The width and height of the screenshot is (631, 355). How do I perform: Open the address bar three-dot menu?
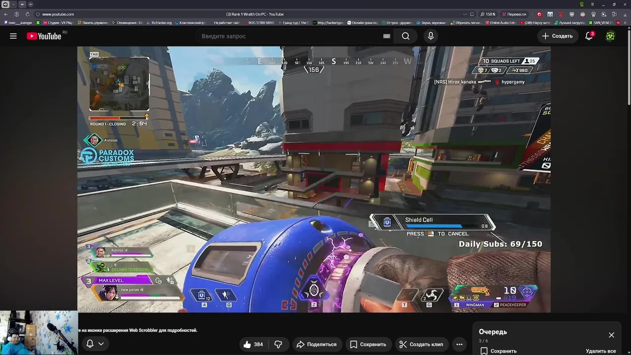(465, 14)
